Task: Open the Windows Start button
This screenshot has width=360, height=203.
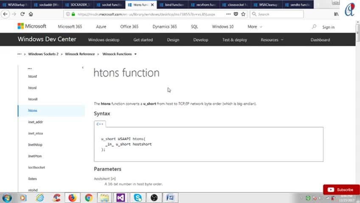Action: [x=7, y=198]
